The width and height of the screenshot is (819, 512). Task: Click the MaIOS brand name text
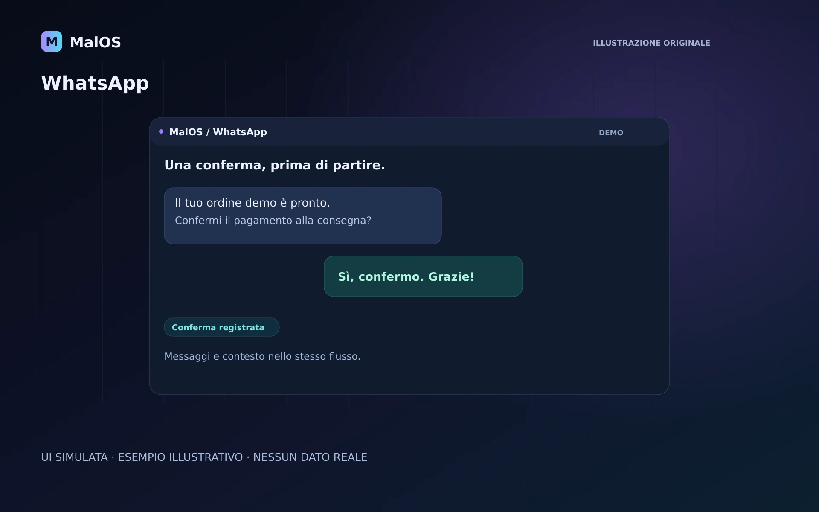pyautogui.click(x=95, y=42)
